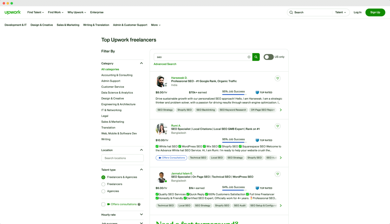The width and height of the screenshot is (390, 224).
Task: Open the Offers consultations help icon
Action: point(139,205)
